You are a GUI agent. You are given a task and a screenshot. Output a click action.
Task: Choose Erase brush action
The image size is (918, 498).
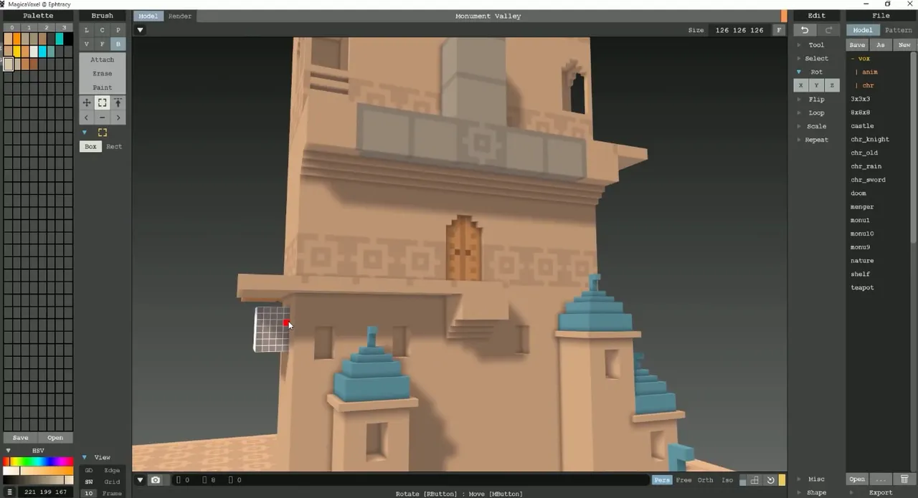102,73
